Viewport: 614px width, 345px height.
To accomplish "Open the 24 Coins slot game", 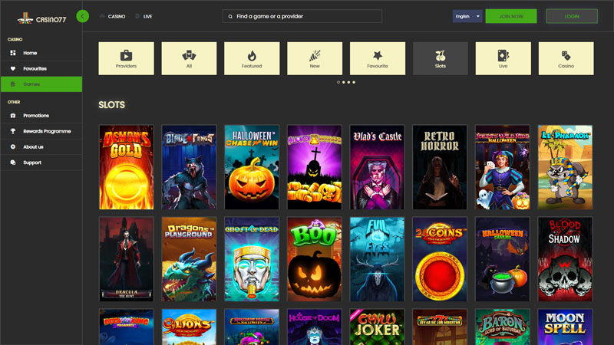I will 440,259.
